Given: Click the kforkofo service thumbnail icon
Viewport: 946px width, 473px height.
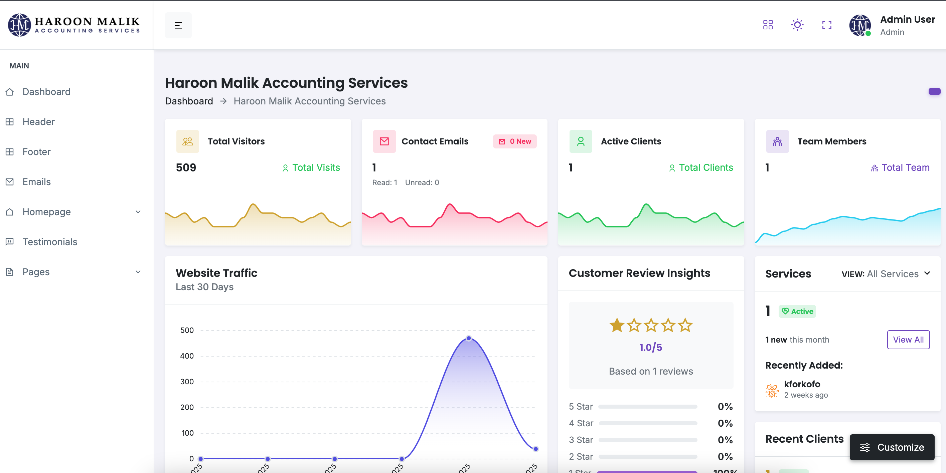Looking at the screenshot, I should [772, 390].
